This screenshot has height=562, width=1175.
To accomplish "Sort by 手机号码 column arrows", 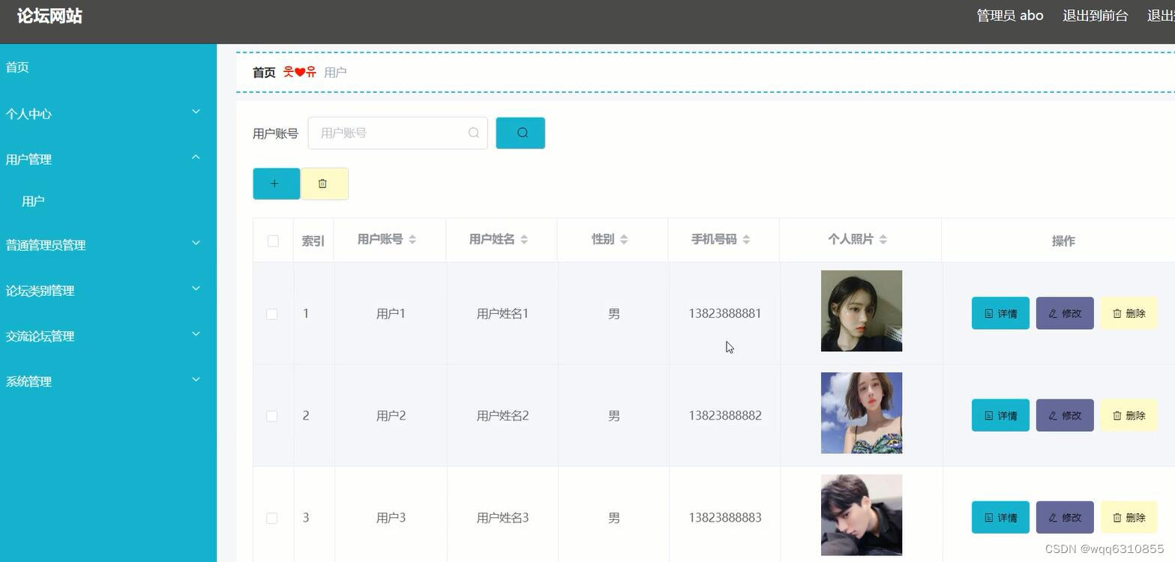I will [746, 239].
